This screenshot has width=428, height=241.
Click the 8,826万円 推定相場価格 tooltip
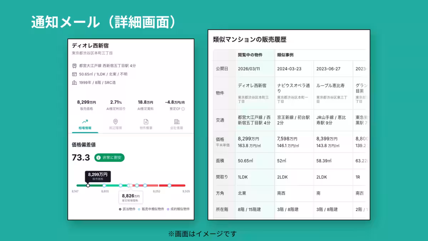point(132,197)
